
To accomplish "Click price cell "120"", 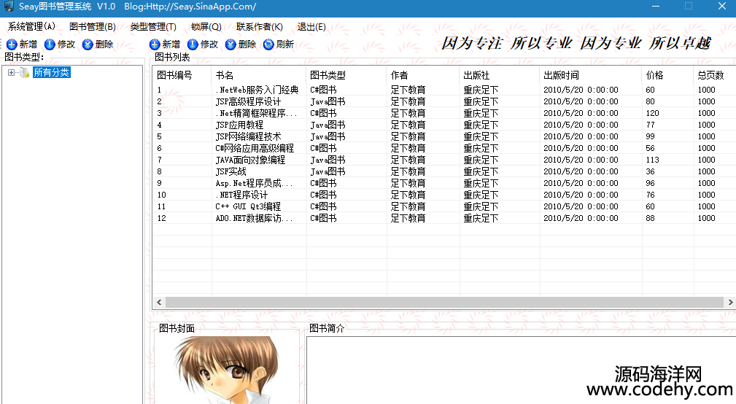I will 652,113.
